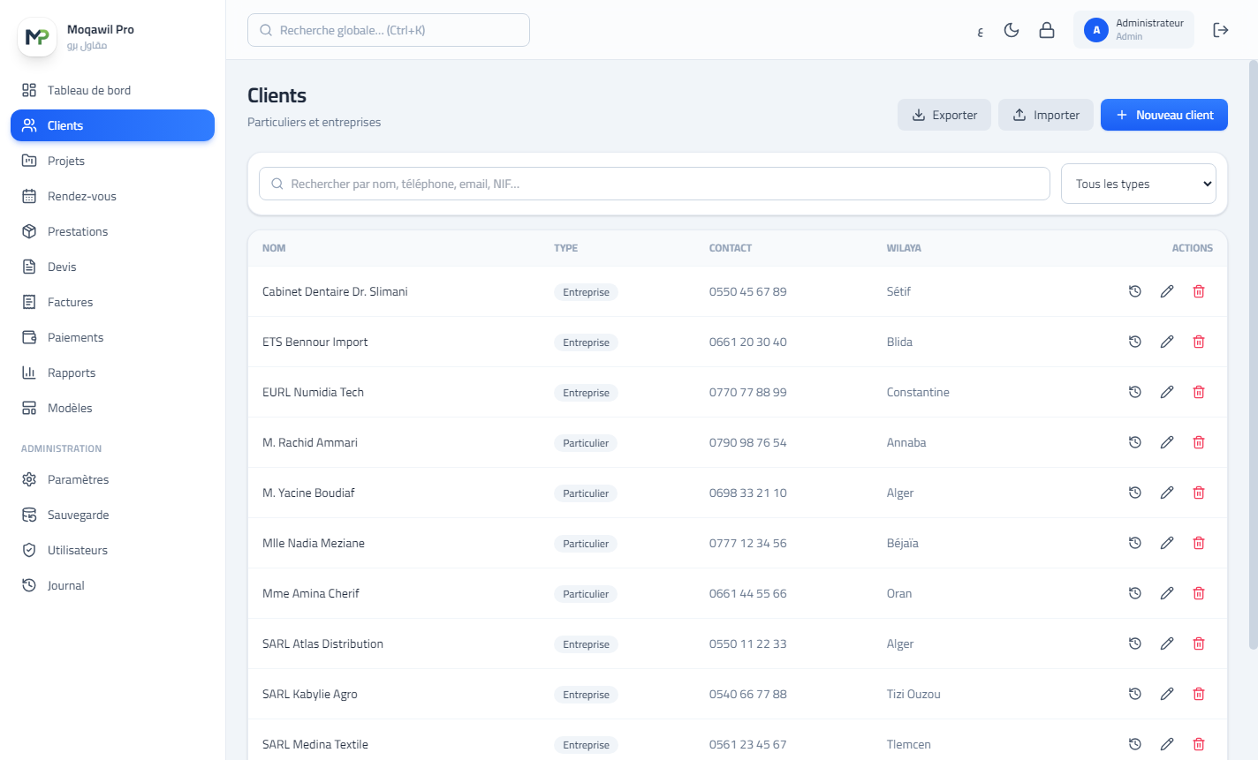Log out using the exit icon
Screen dimensions: 1258x760
pyautogui.click(x=1221, y=30)
